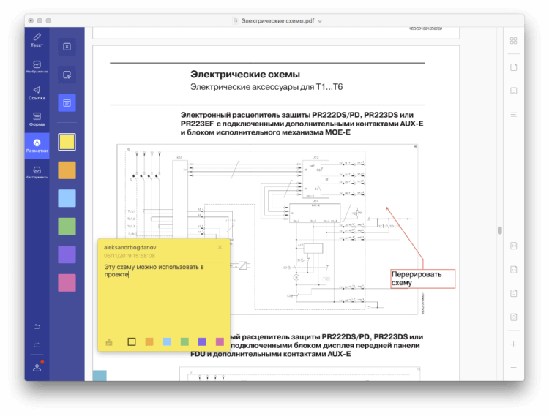Viewport: 549px width, 416px height.
Task: Click the 'Электрические схемы' heading
Action: (x=245, y=74)
